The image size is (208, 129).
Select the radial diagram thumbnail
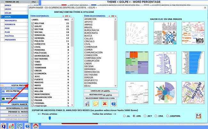click(x=137, y=33)
